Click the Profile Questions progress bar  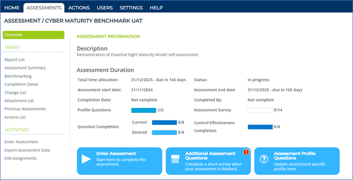[x=144, y=110]
